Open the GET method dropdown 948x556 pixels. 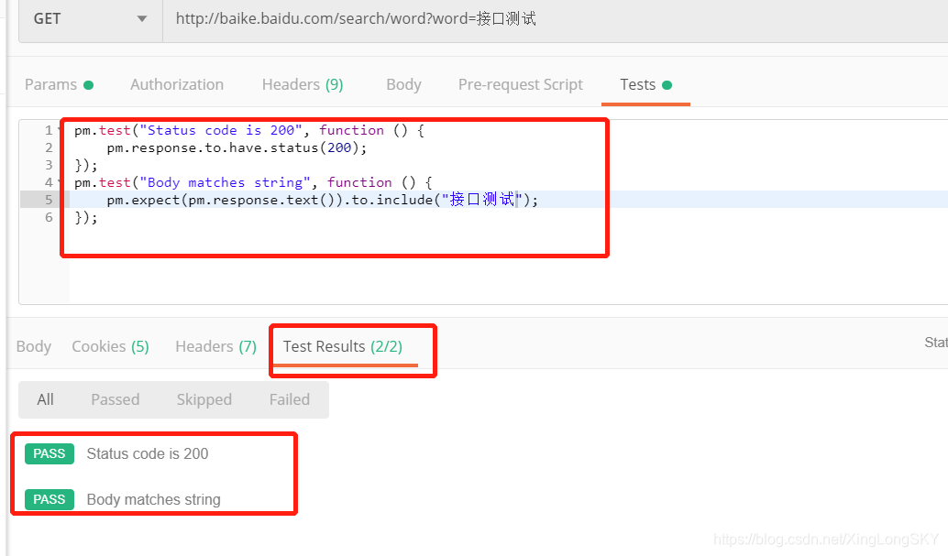point(91,18)
